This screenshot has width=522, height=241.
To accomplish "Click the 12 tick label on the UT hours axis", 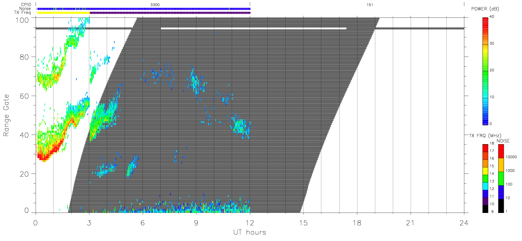I will point(250,222).
